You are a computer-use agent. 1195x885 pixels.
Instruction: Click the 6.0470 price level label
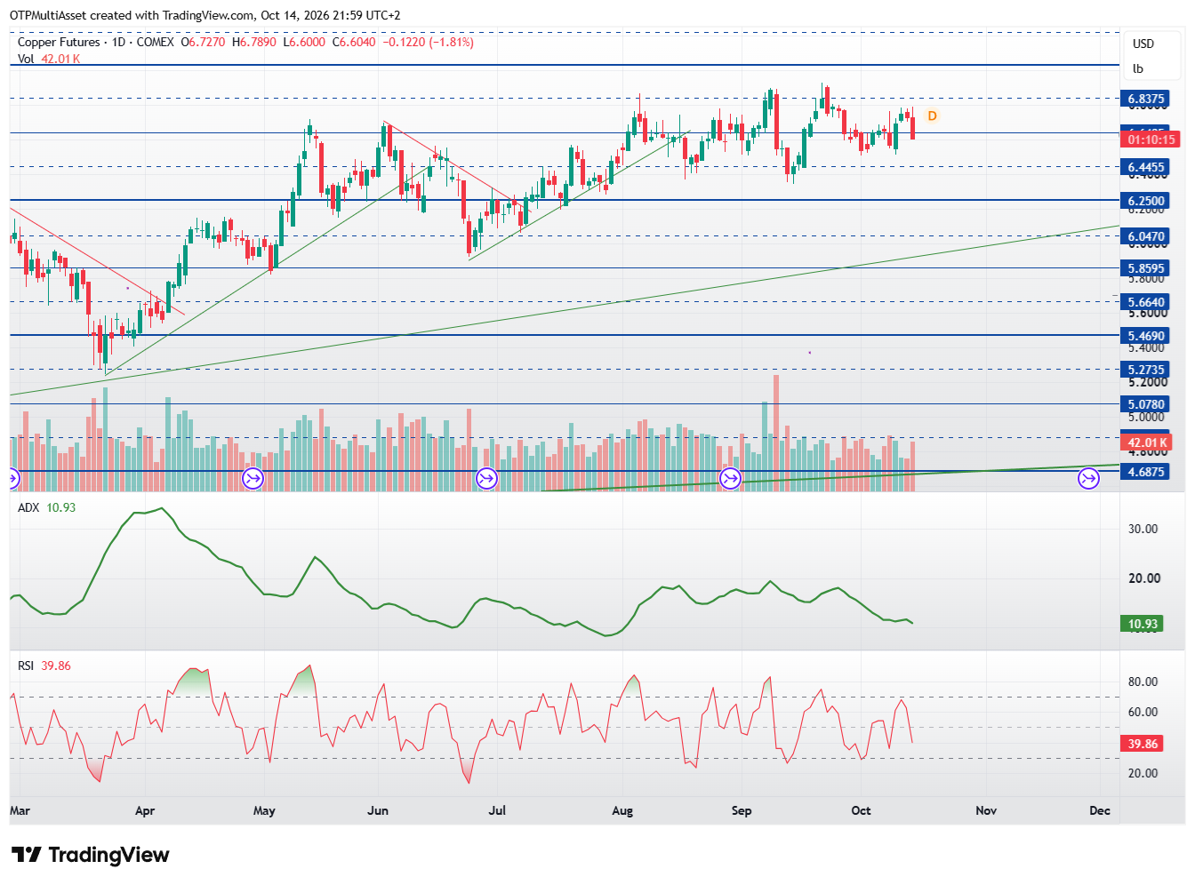(x=1145, y=236)
